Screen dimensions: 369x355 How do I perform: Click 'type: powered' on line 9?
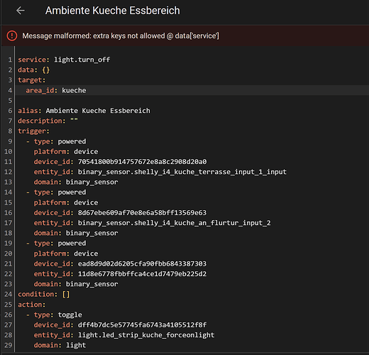[60, 141]
